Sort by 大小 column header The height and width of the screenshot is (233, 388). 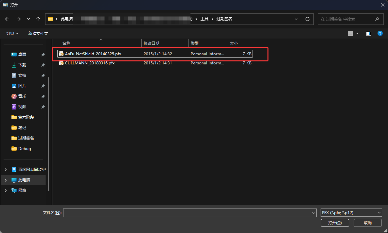[x=234, y=43]
